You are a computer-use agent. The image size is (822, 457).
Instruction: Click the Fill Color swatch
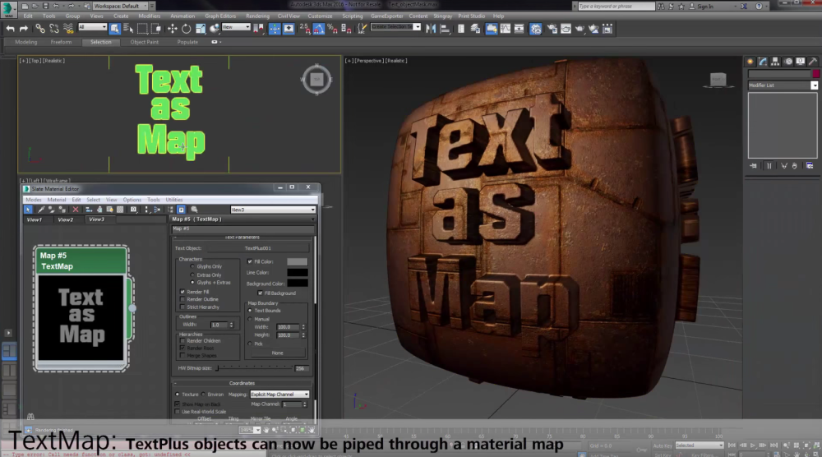point(296,261)
